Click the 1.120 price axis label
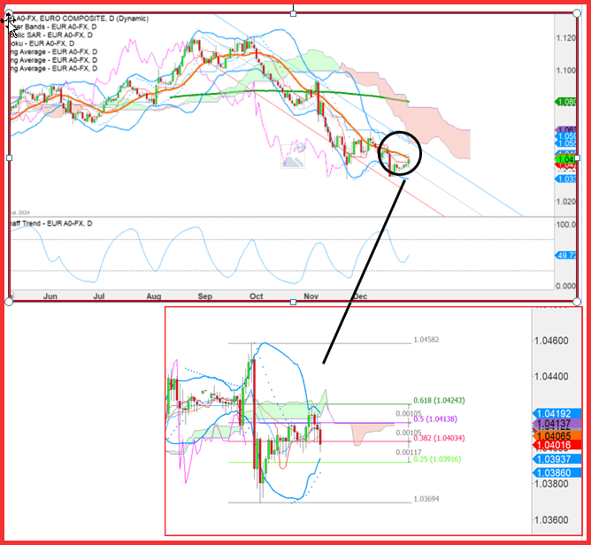 pos(566,38)
